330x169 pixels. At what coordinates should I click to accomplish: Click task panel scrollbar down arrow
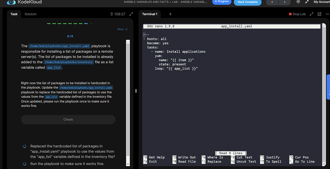tap(128, 164)
